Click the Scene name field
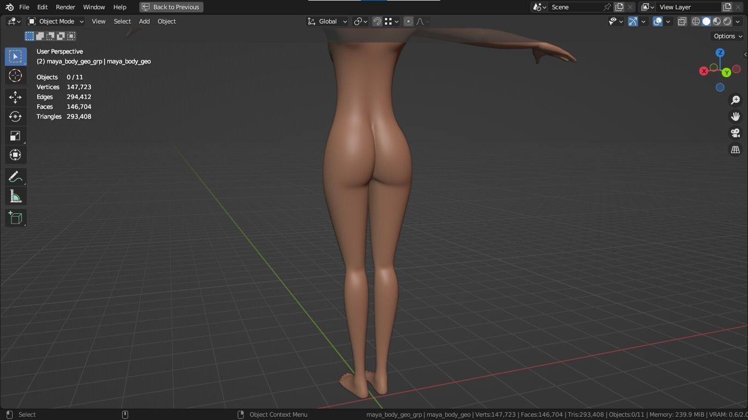The width and height of the screenshot is (748, 420). click(x=575, y=7)
